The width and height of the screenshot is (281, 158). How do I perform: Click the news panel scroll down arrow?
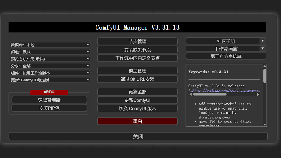(x=265, y=124)
